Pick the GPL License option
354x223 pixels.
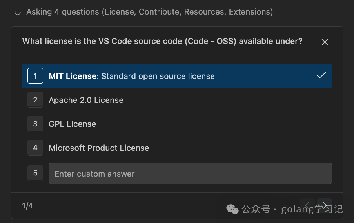tap(72, 124)
